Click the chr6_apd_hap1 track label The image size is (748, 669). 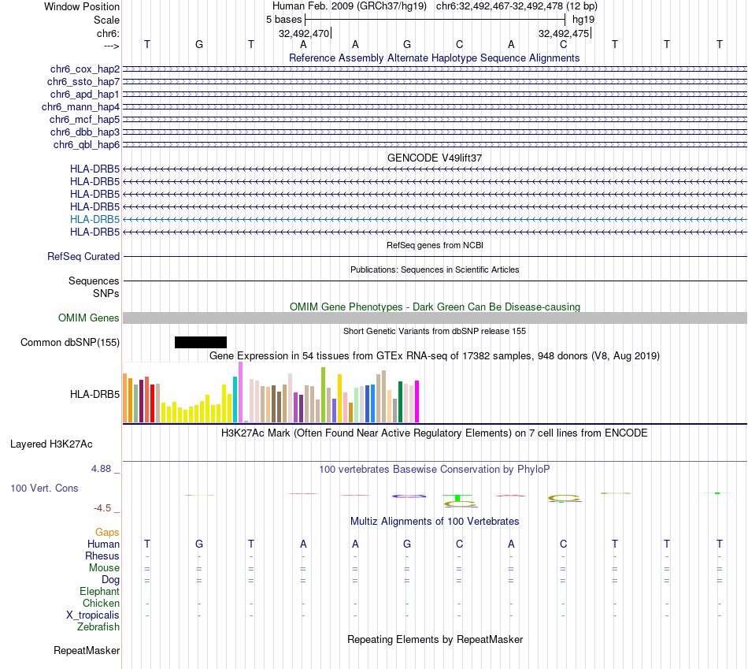point(85,94)
